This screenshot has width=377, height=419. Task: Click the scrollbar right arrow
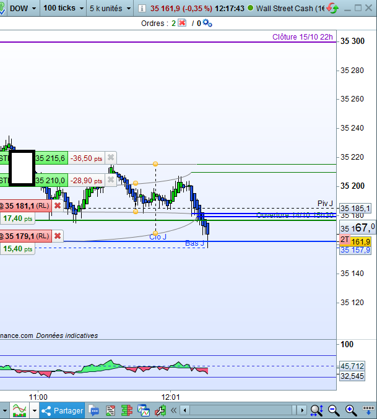[x=302, y=410]
